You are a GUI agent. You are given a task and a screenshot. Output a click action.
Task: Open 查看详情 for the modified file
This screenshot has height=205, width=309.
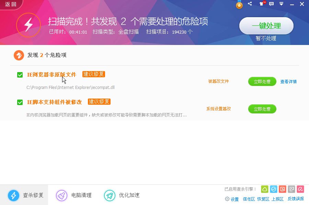[x=288, y=81]
